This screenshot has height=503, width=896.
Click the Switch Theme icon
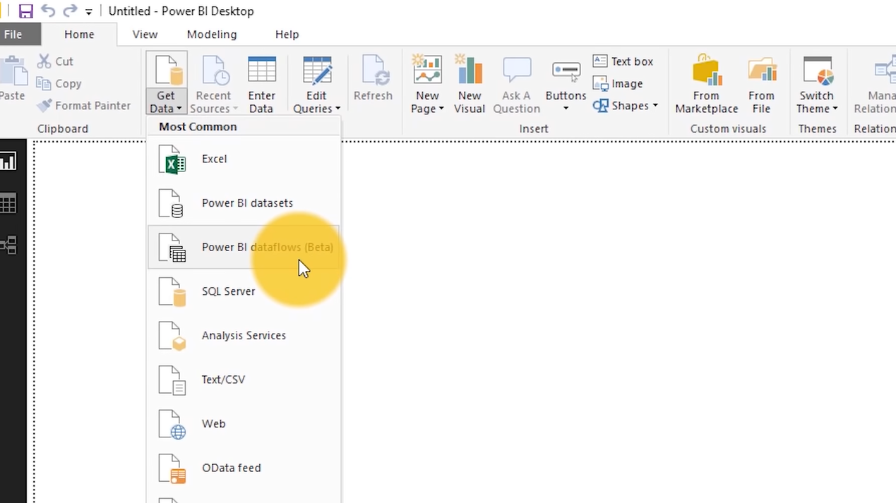point(817,71)
